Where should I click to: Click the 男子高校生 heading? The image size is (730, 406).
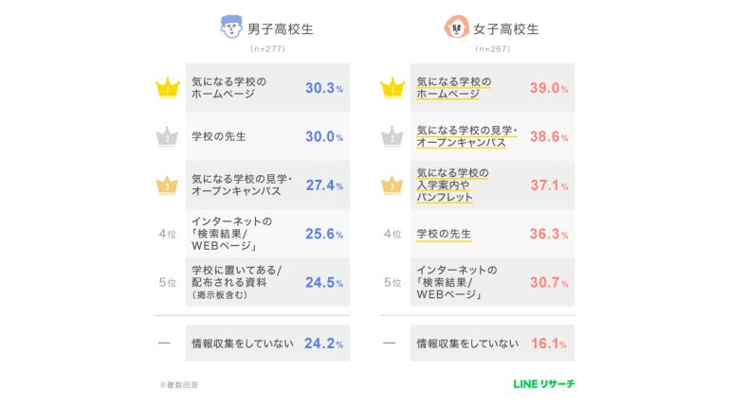pos(280,29)
